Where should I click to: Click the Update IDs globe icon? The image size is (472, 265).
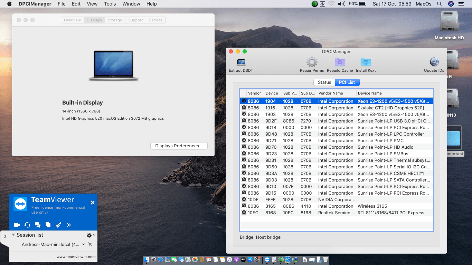tap(434, 62)
